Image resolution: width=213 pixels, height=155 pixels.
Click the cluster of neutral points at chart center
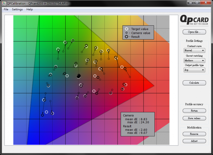click(x=79, y=76)
